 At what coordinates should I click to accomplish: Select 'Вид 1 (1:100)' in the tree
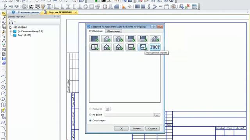[24, 35]
